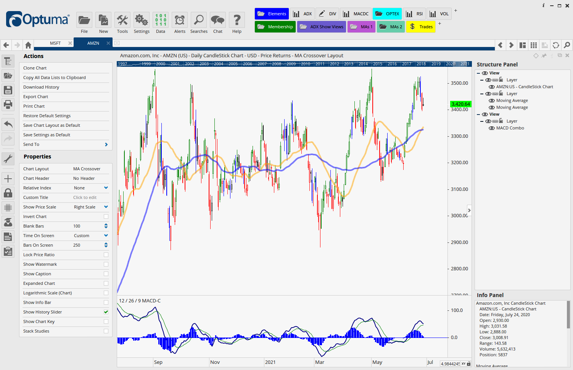Click the Save disk icon in sidebar
This screenshot has height=370, width=573.
pos(8,90)
